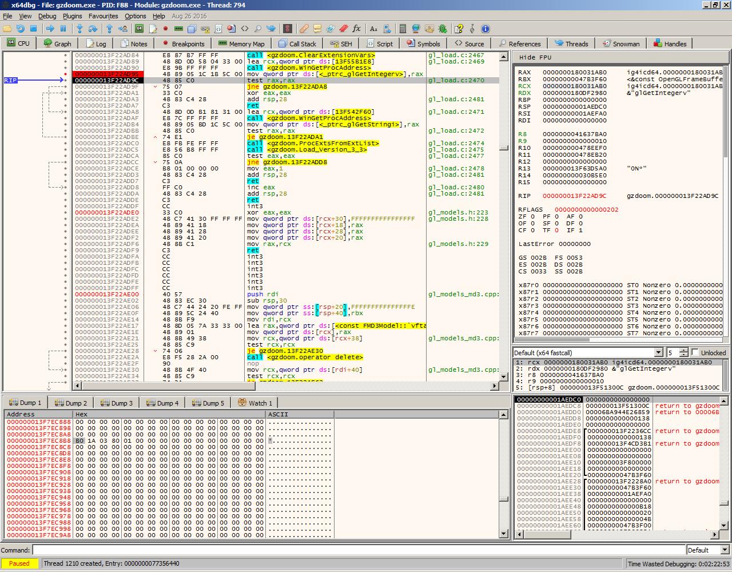
Task: Open the View menu
Action: [x=25, y=16]
